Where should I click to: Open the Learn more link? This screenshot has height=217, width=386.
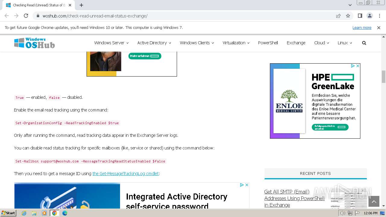362,28
